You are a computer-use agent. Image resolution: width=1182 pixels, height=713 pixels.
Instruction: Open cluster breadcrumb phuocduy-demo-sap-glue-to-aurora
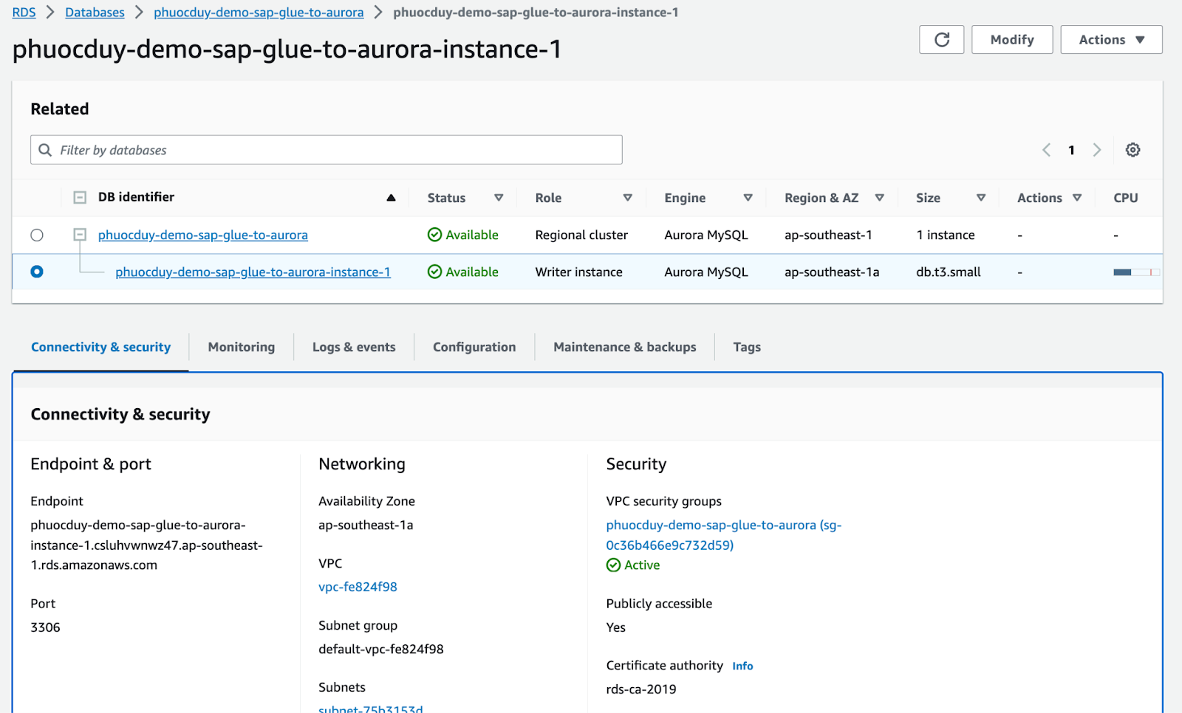pyautogui.click(x=259, y=13)
